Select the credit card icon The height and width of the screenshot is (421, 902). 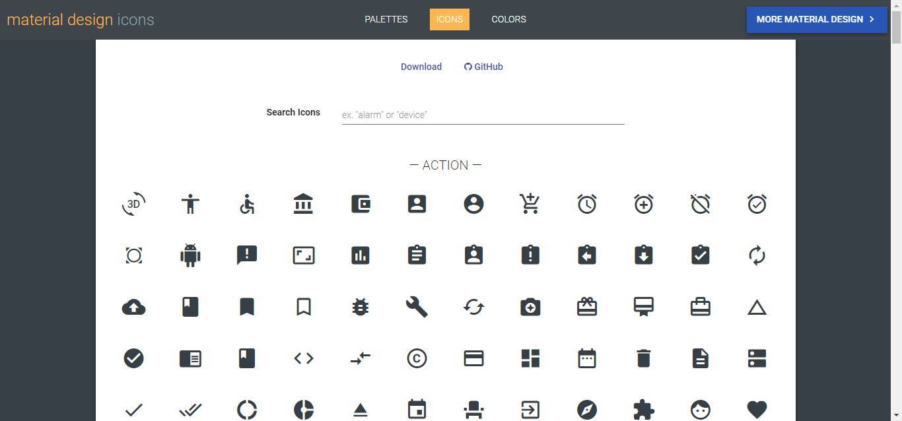coord(473,358)
